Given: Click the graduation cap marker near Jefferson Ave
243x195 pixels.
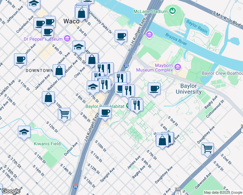Looking at the screenshot, I should [x=34, y=5].
